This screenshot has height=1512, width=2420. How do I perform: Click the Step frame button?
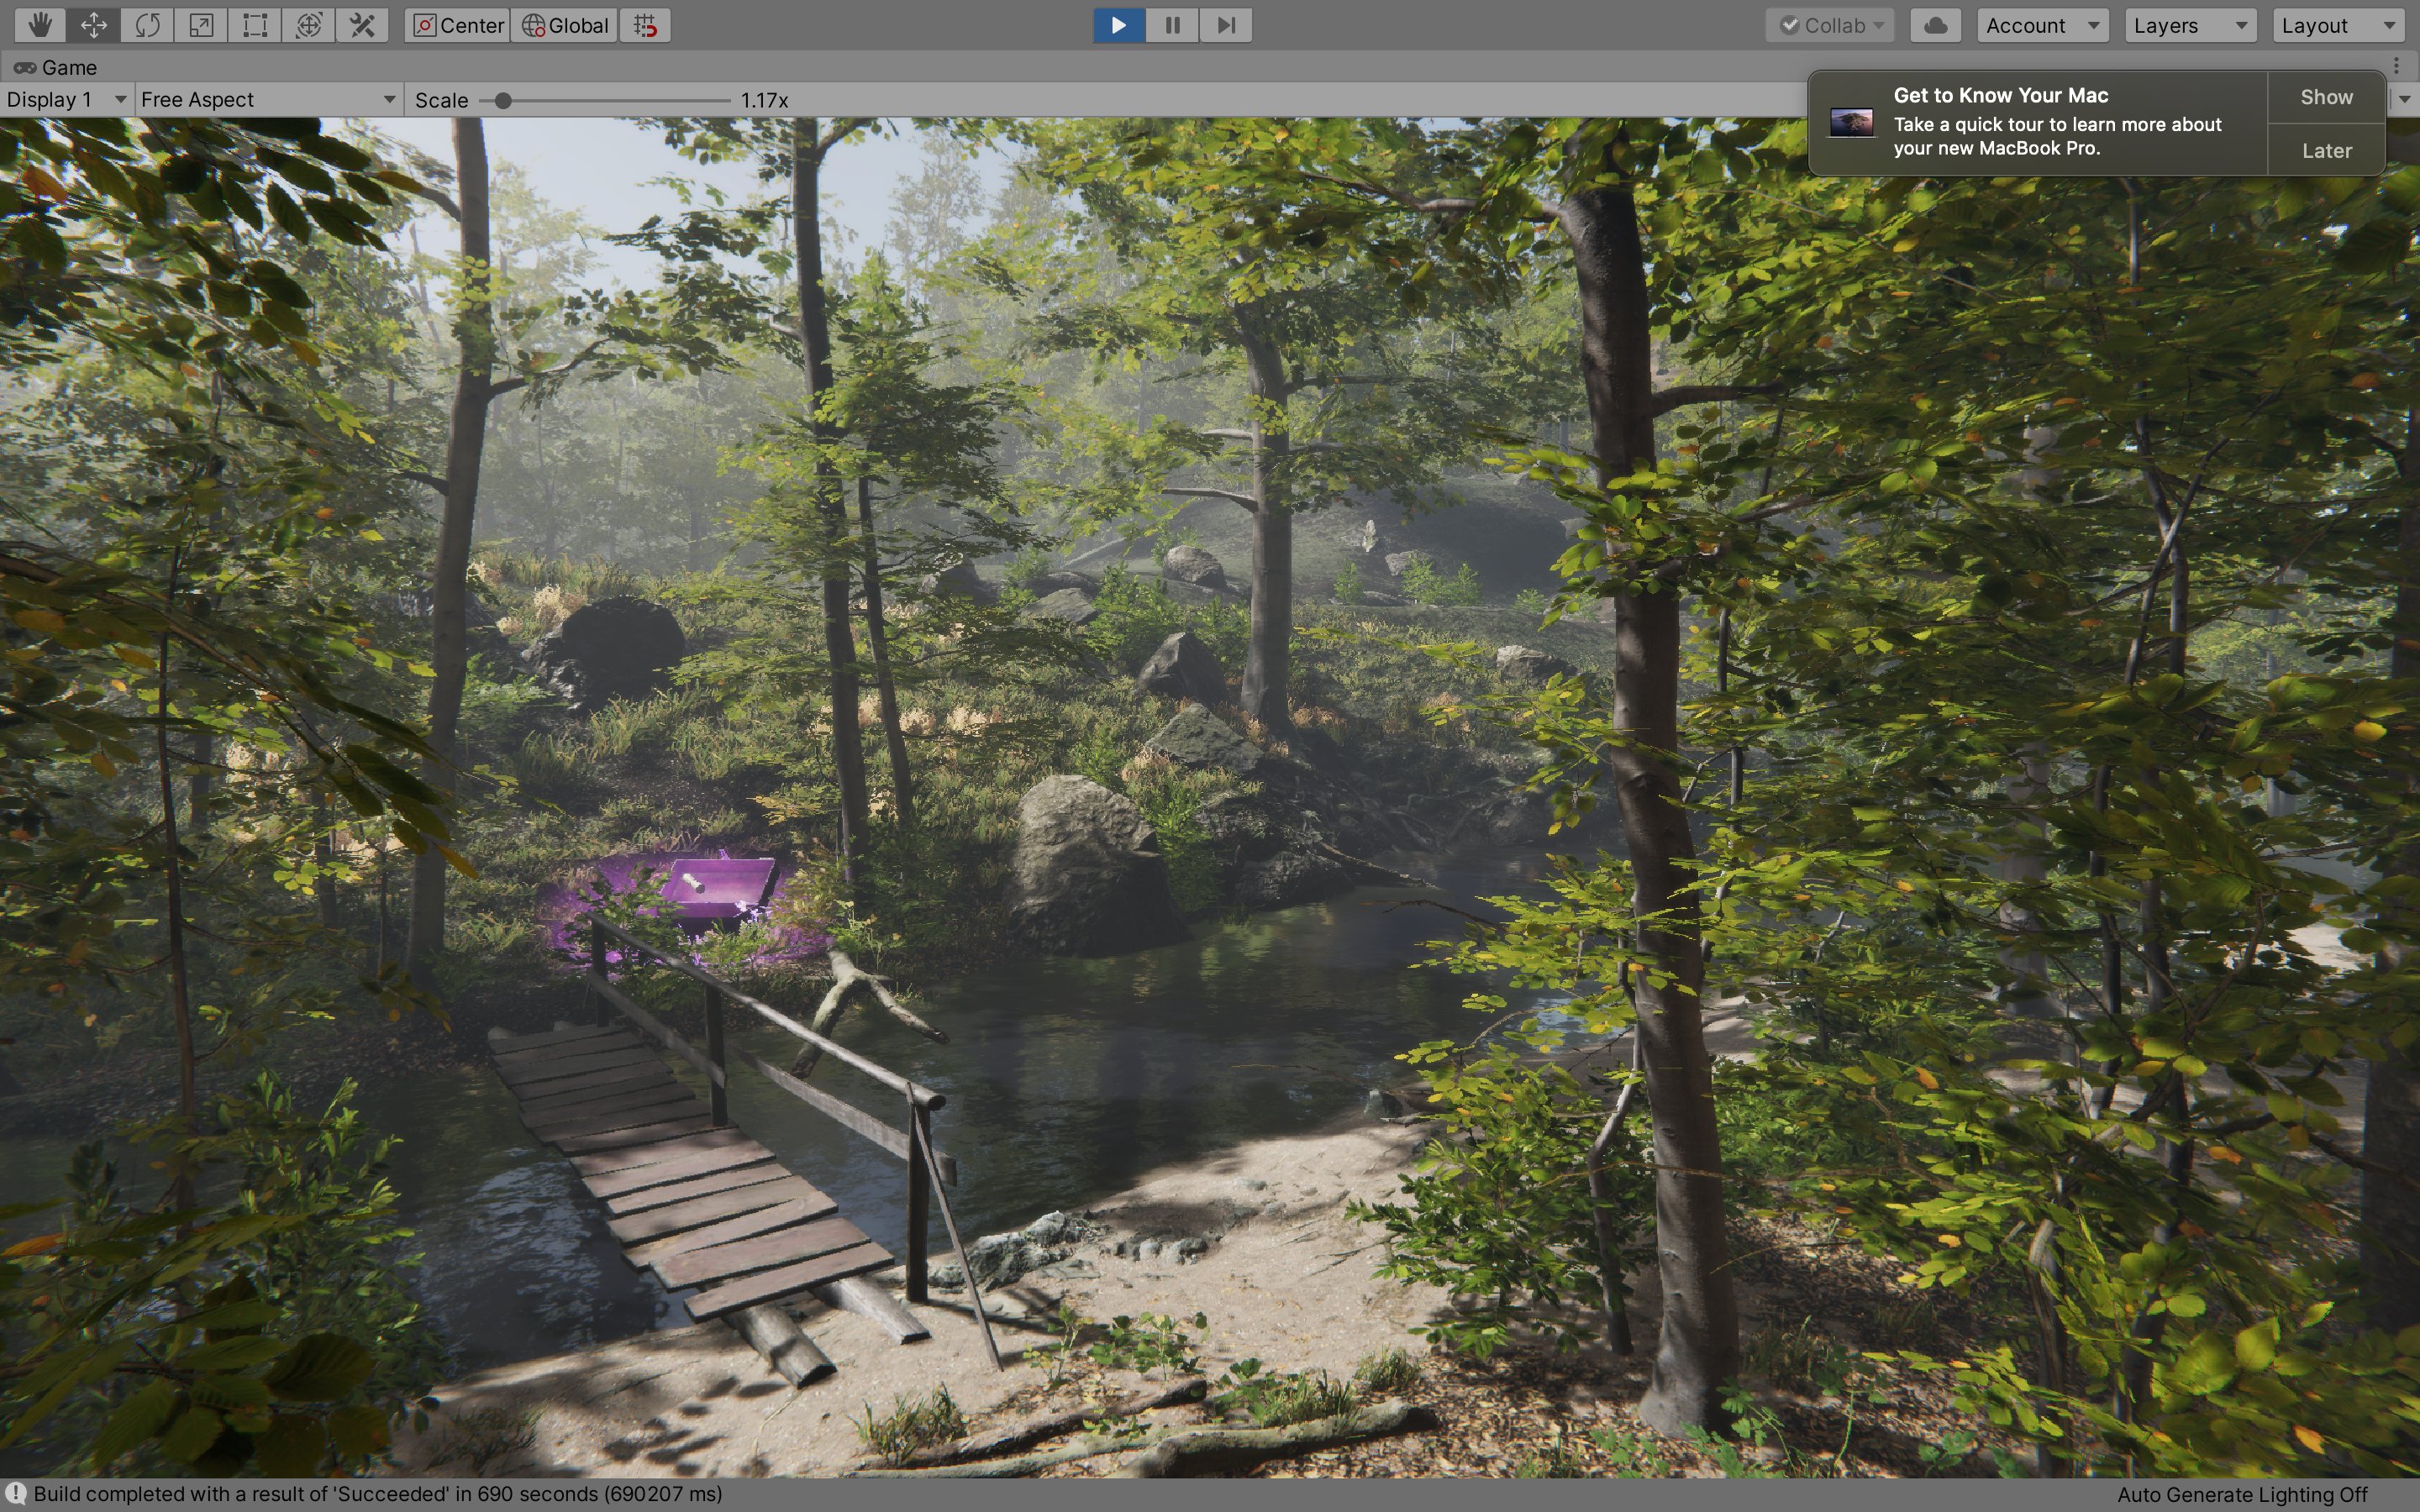pyautogui.click(x=1226, y=25)
